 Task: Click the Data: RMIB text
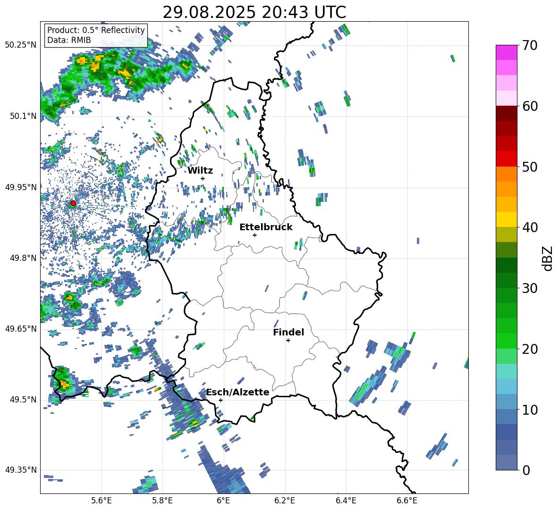[x=69, y=40]
